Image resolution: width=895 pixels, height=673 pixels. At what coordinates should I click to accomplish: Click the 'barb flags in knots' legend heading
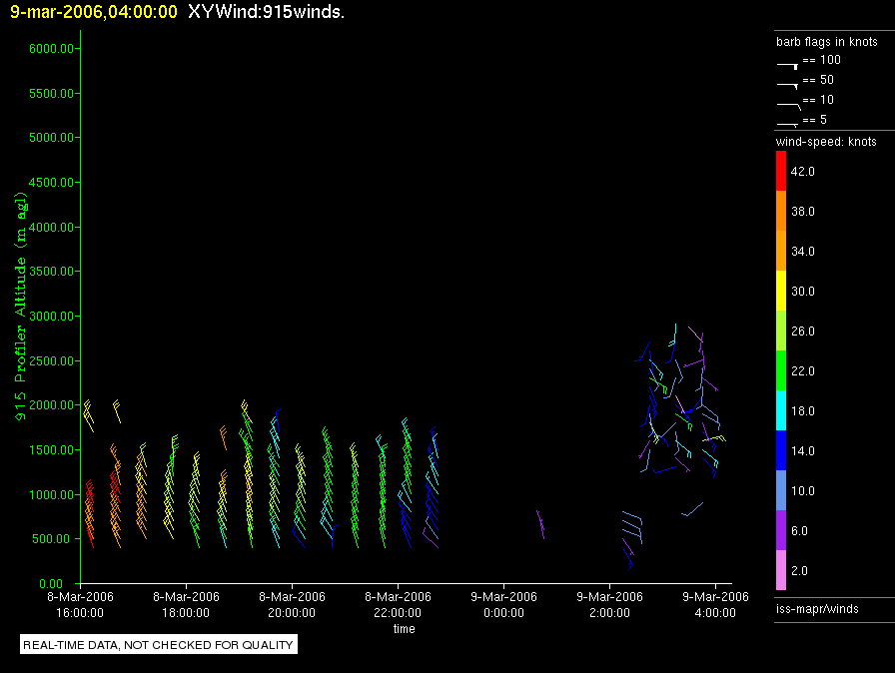(827, 42)
